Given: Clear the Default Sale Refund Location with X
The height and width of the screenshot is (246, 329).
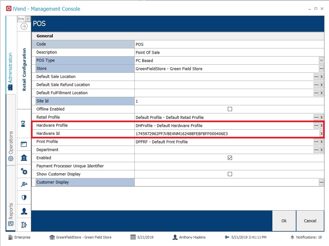Looking at the screenshot, I should coord(322,85).
